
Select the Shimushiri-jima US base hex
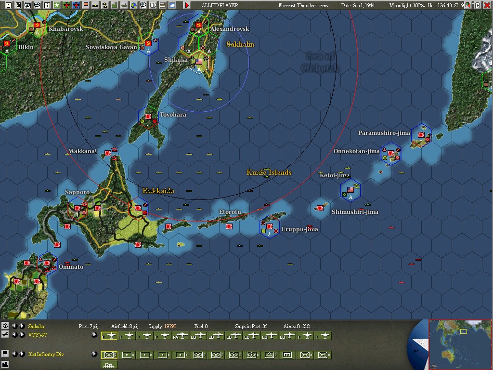(350, 191)
